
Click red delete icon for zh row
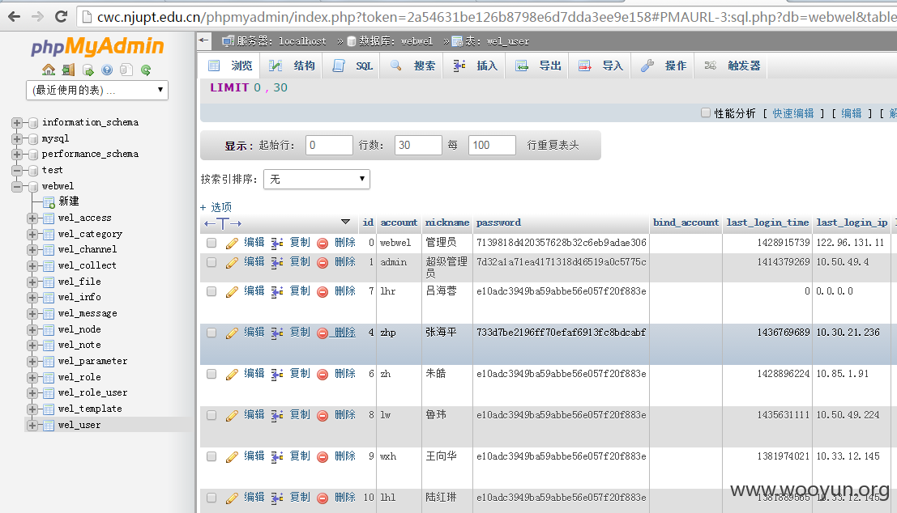point(322,374)
